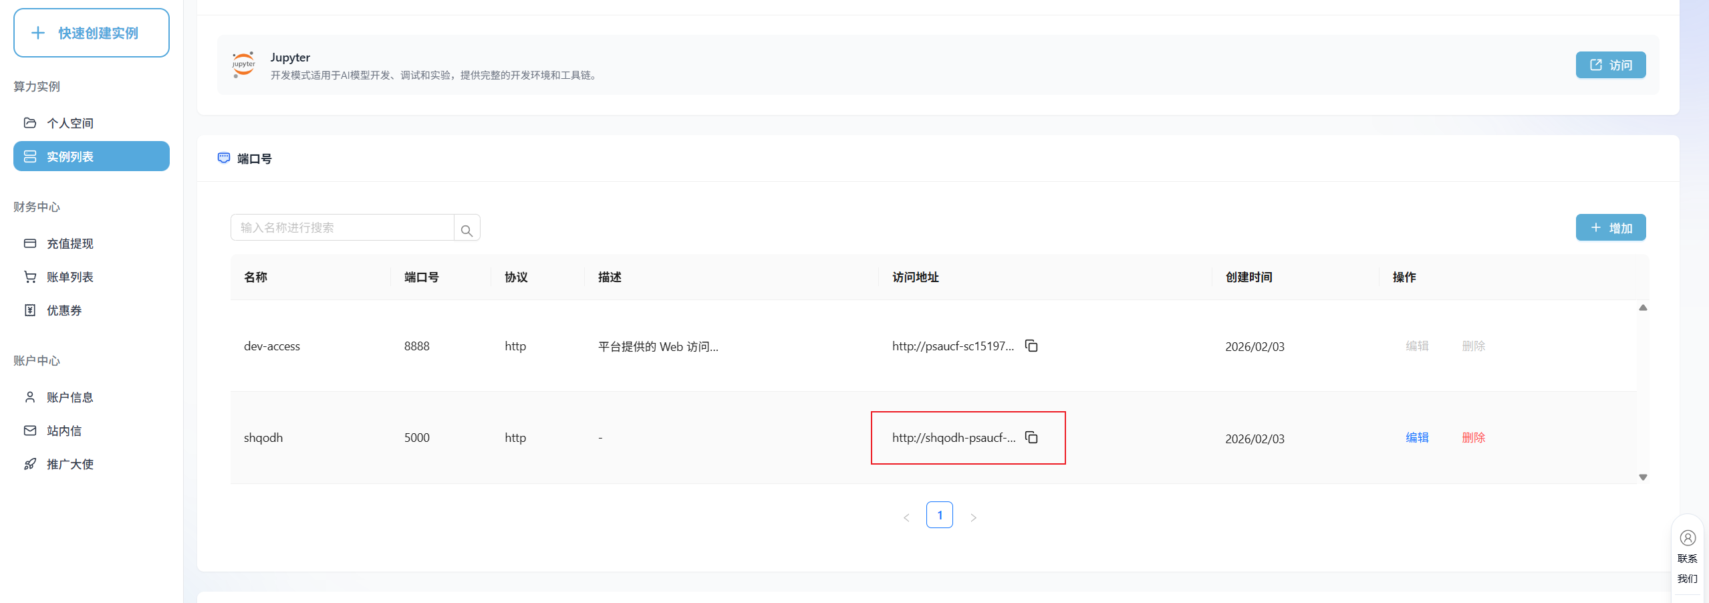Click the 访问地址 column header
This screenshot has height=603, width=1709.
pyautogui.click(x=916, y=277)
